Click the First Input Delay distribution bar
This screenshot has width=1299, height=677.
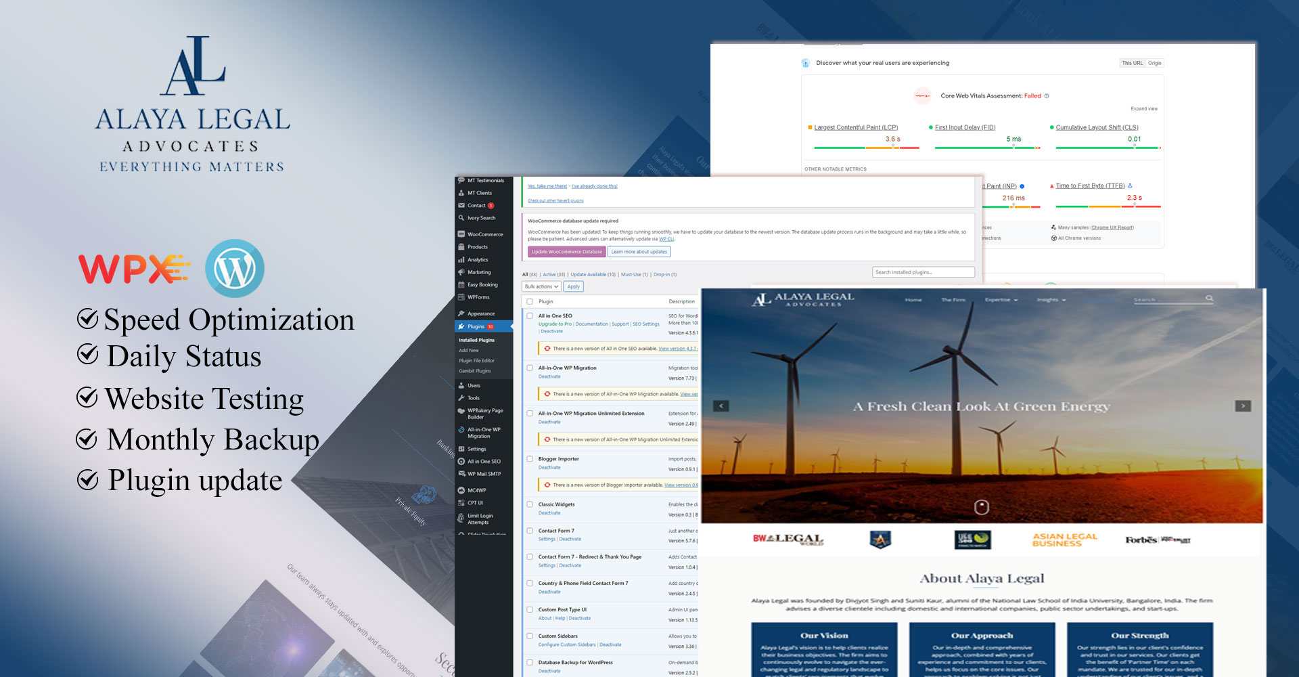tap(988, 148)
